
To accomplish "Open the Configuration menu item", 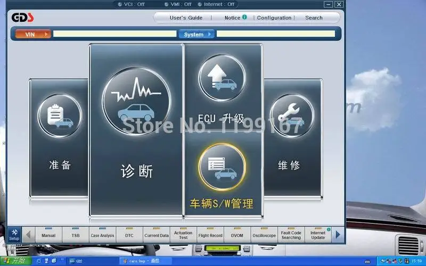I will tap(274, 18).
